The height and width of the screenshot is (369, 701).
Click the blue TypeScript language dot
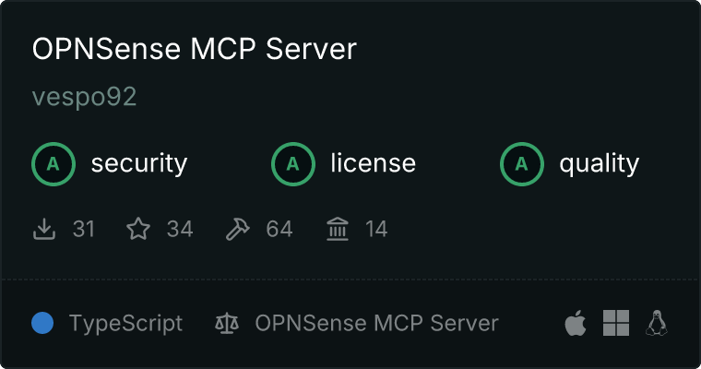coord(42,323)
